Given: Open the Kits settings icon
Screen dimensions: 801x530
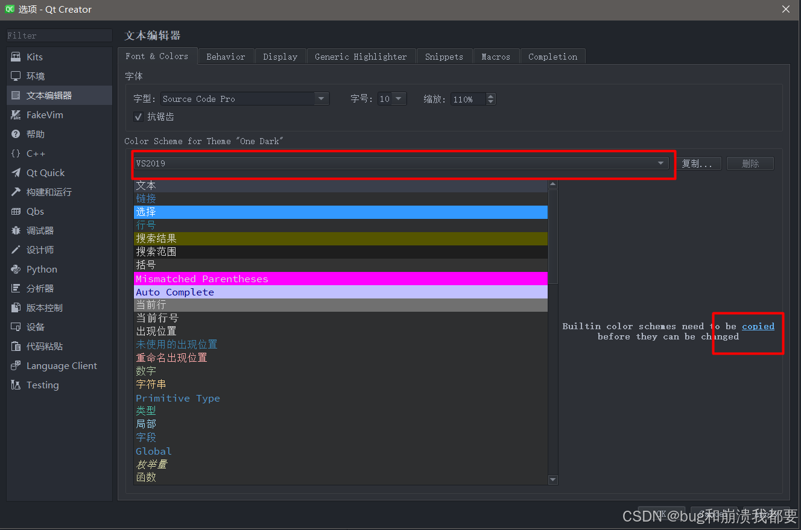Looking at the screenshot, I should click(16, 57).
